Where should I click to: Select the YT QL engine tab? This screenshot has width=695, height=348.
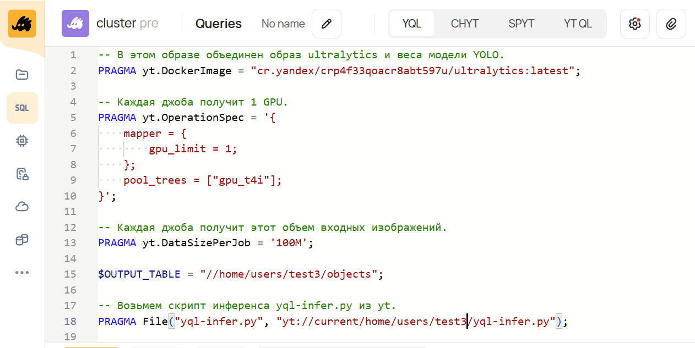click(x=578, y=24)
